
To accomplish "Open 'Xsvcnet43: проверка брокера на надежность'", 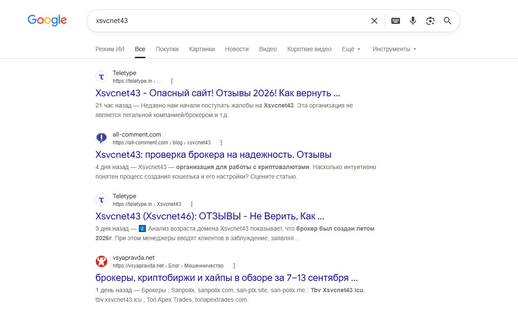I will [213, 154].
